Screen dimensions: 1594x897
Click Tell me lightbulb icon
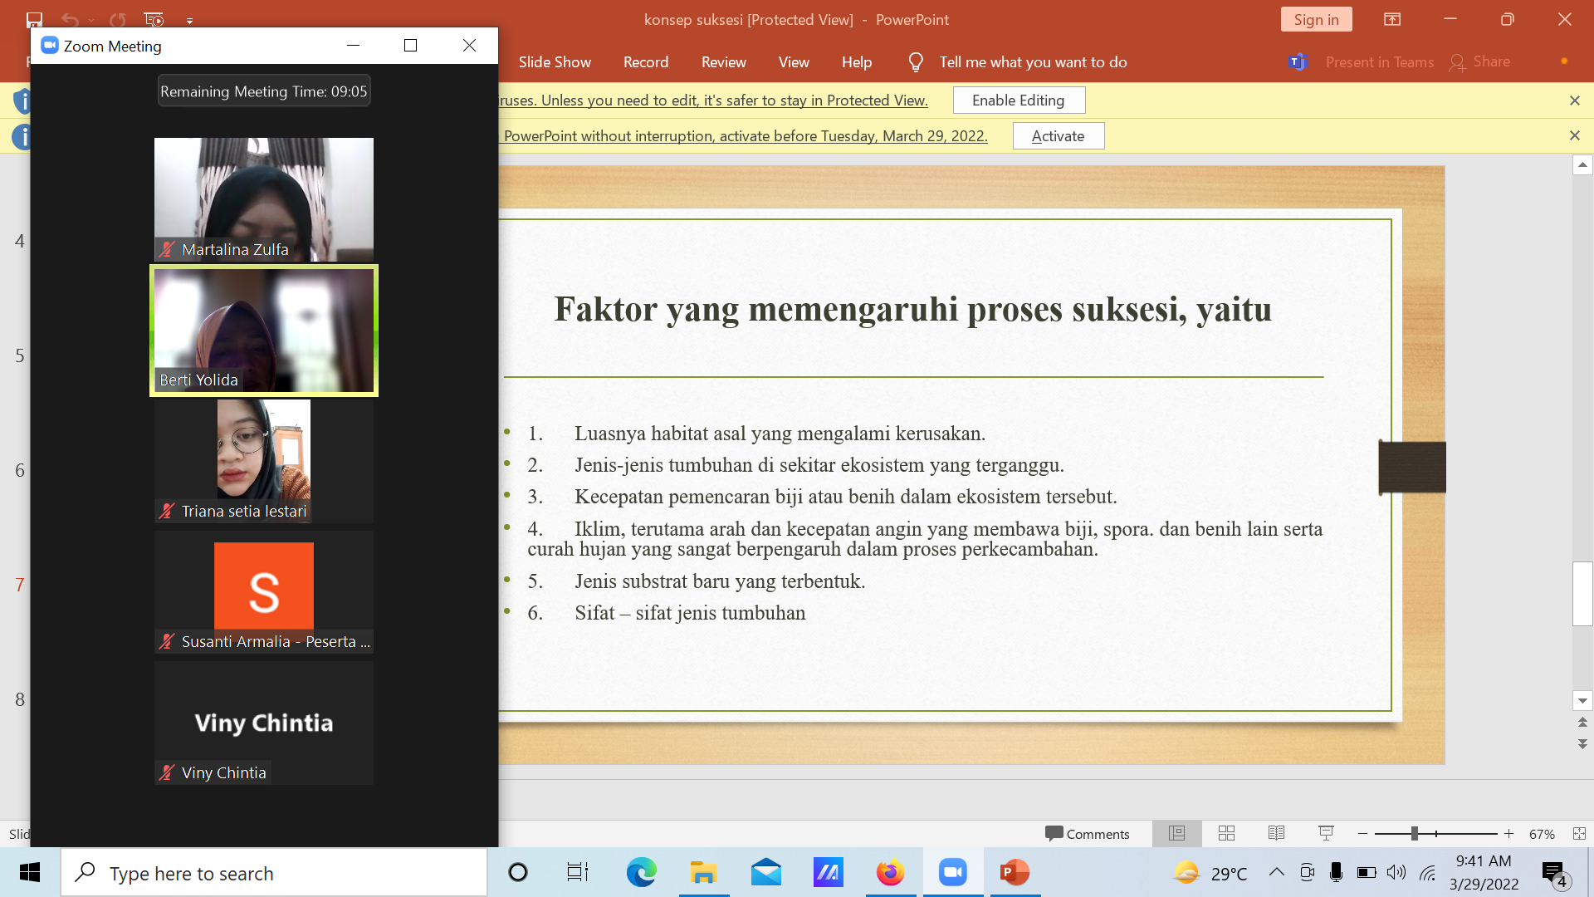(x=916, y=62)
